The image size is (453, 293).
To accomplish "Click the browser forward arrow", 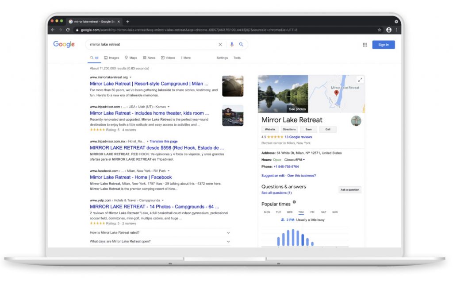I will click(60, 30).
